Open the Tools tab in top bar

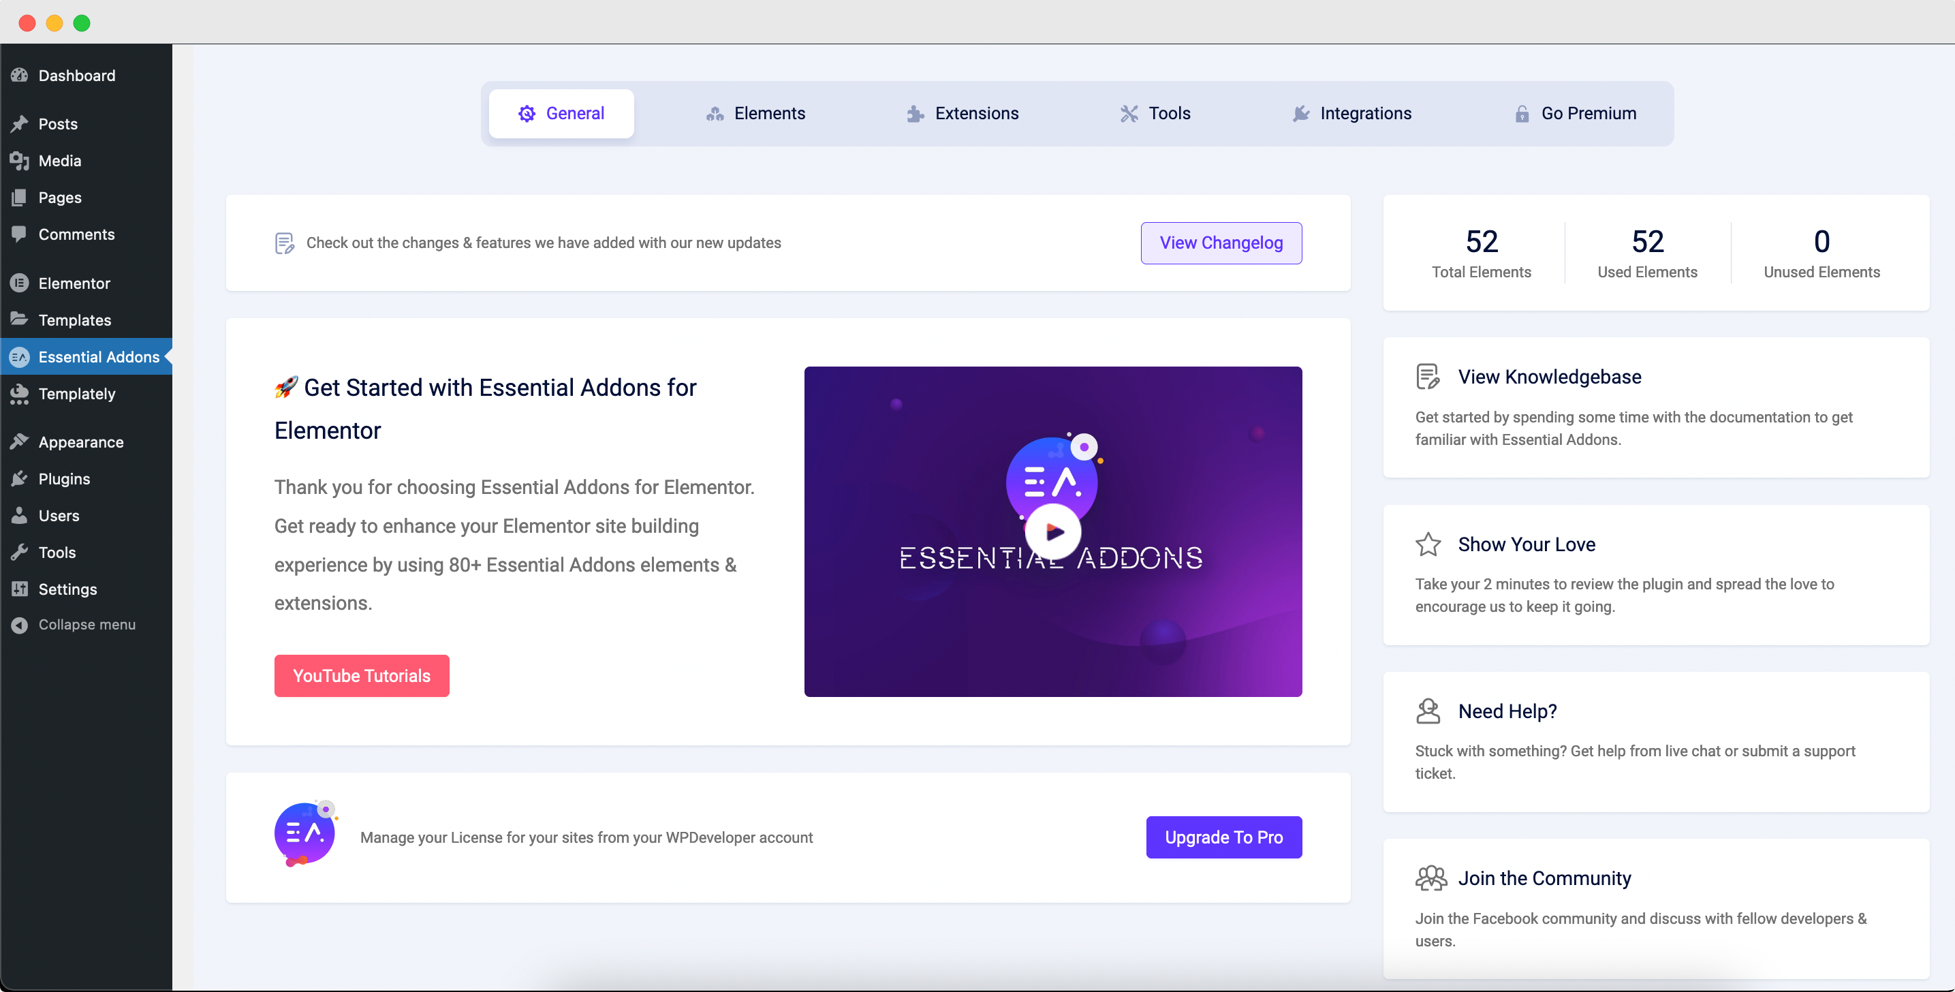pos(1155,114)
